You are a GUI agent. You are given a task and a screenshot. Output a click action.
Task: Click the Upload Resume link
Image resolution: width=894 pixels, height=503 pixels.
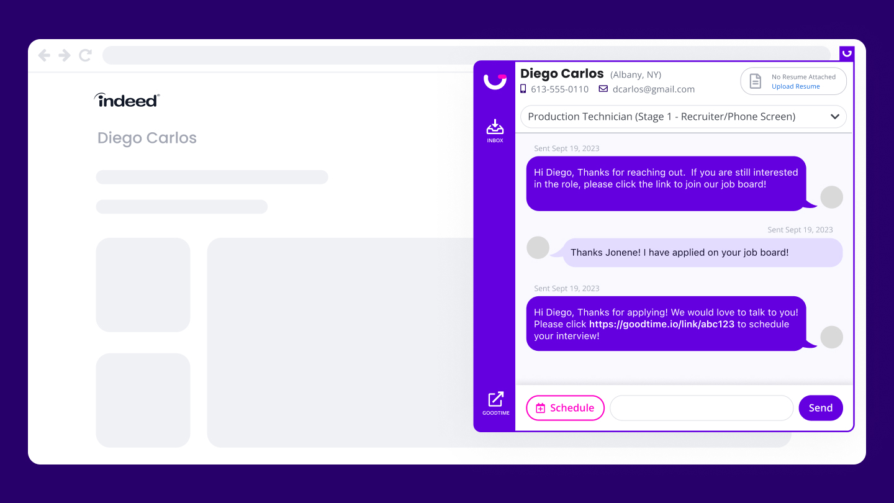coord(795,86)
